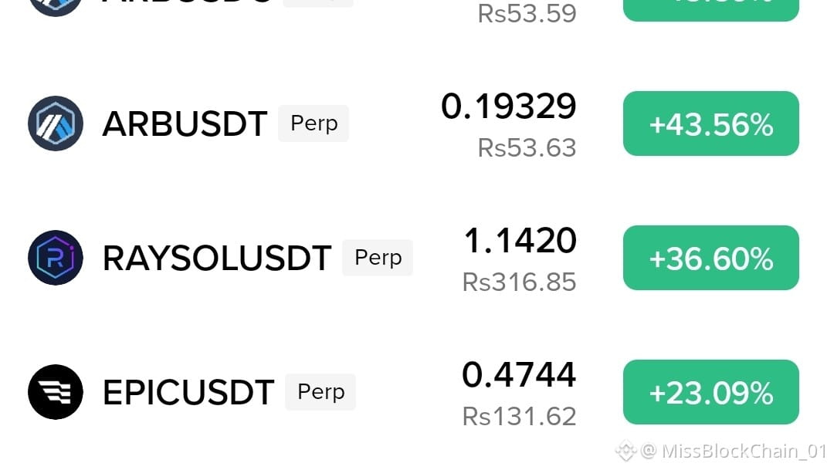This screenshot has height=470, width=834.
Task: Open the RAYSOLUSDT pair name
Action: click(x=217, y=259)
